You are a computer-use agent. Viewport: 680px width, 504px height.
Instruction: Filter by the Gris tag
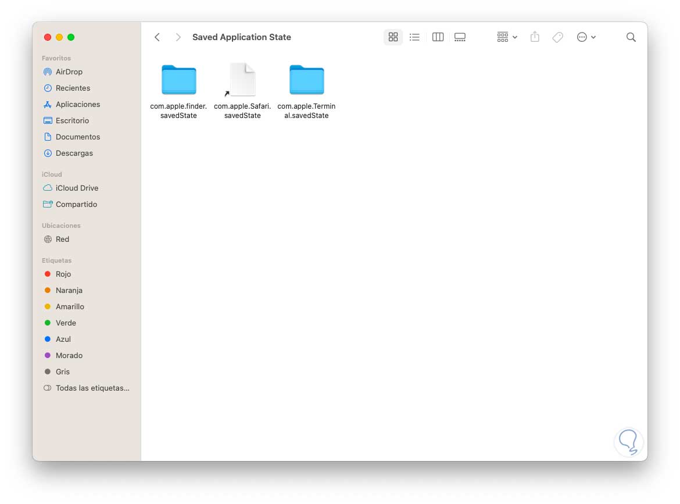87,371
